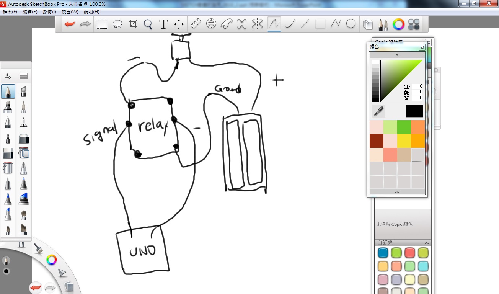Click the black current color swatch
This screenshot has width=499, height=294.
click(x=414, y=111)
